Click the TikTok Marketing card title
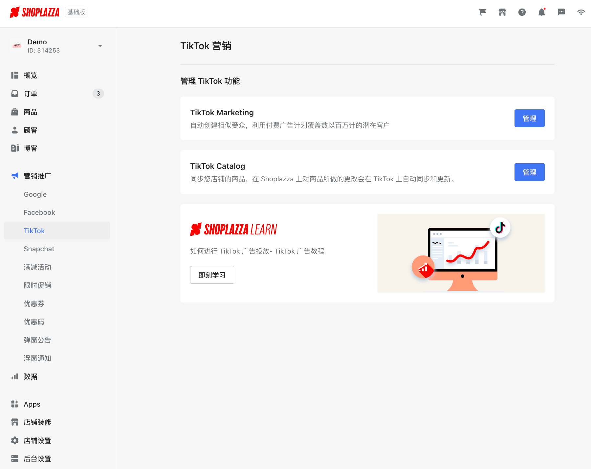591x469 pixels. click(x=222, y=113)
